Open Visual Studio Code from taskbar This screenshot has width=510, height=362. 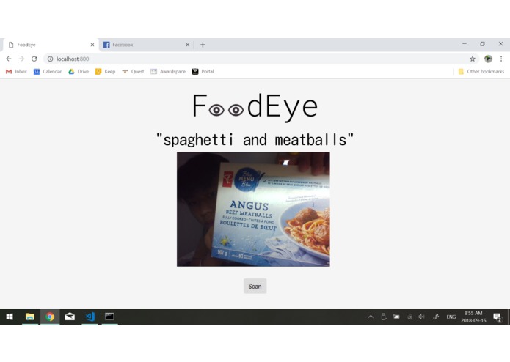(90, 317)
